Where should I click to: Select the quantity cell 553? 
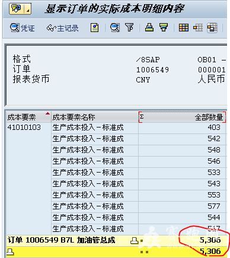click(x=182, y=195)
